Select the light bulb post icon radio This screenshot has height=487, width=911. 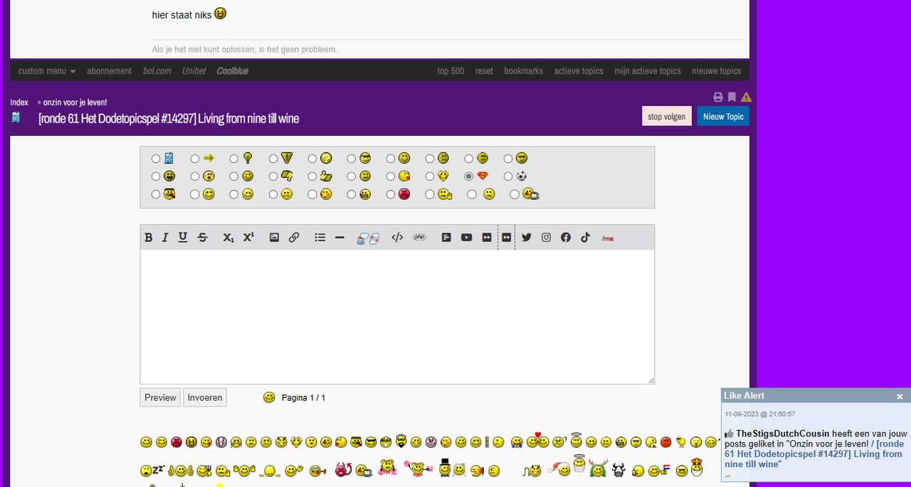pyautogui.click(x=234, y=159)
